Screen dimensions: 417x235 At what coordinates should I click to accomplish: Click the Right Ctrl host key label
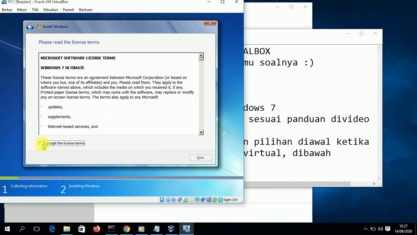230,200
